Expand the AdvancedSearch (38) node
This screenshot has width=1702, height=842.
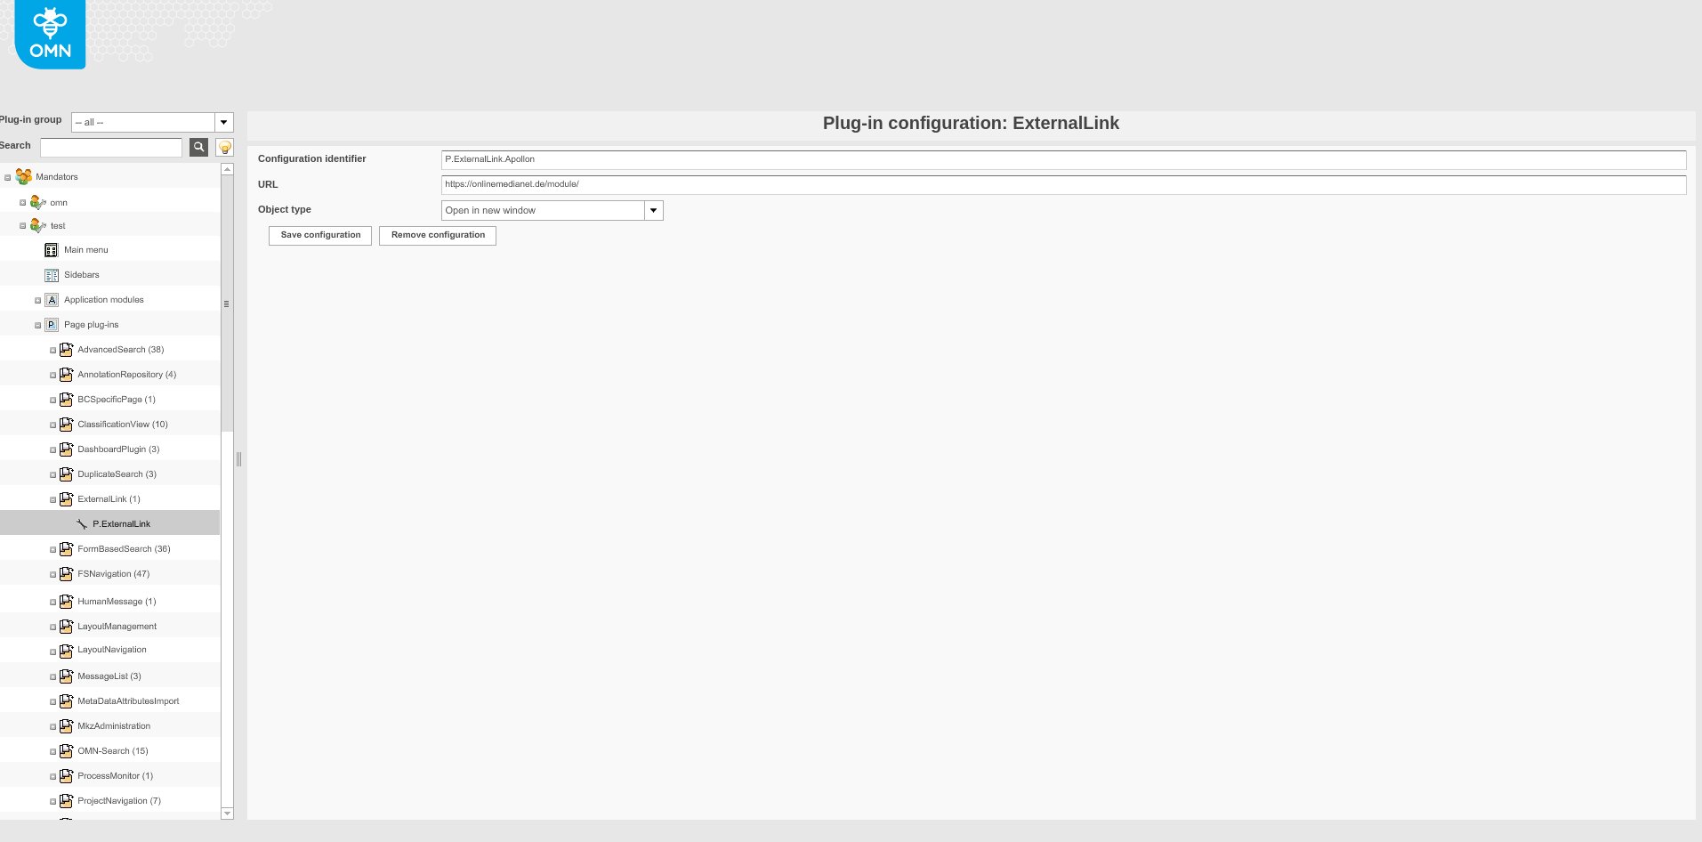click(x=52, y=351)
